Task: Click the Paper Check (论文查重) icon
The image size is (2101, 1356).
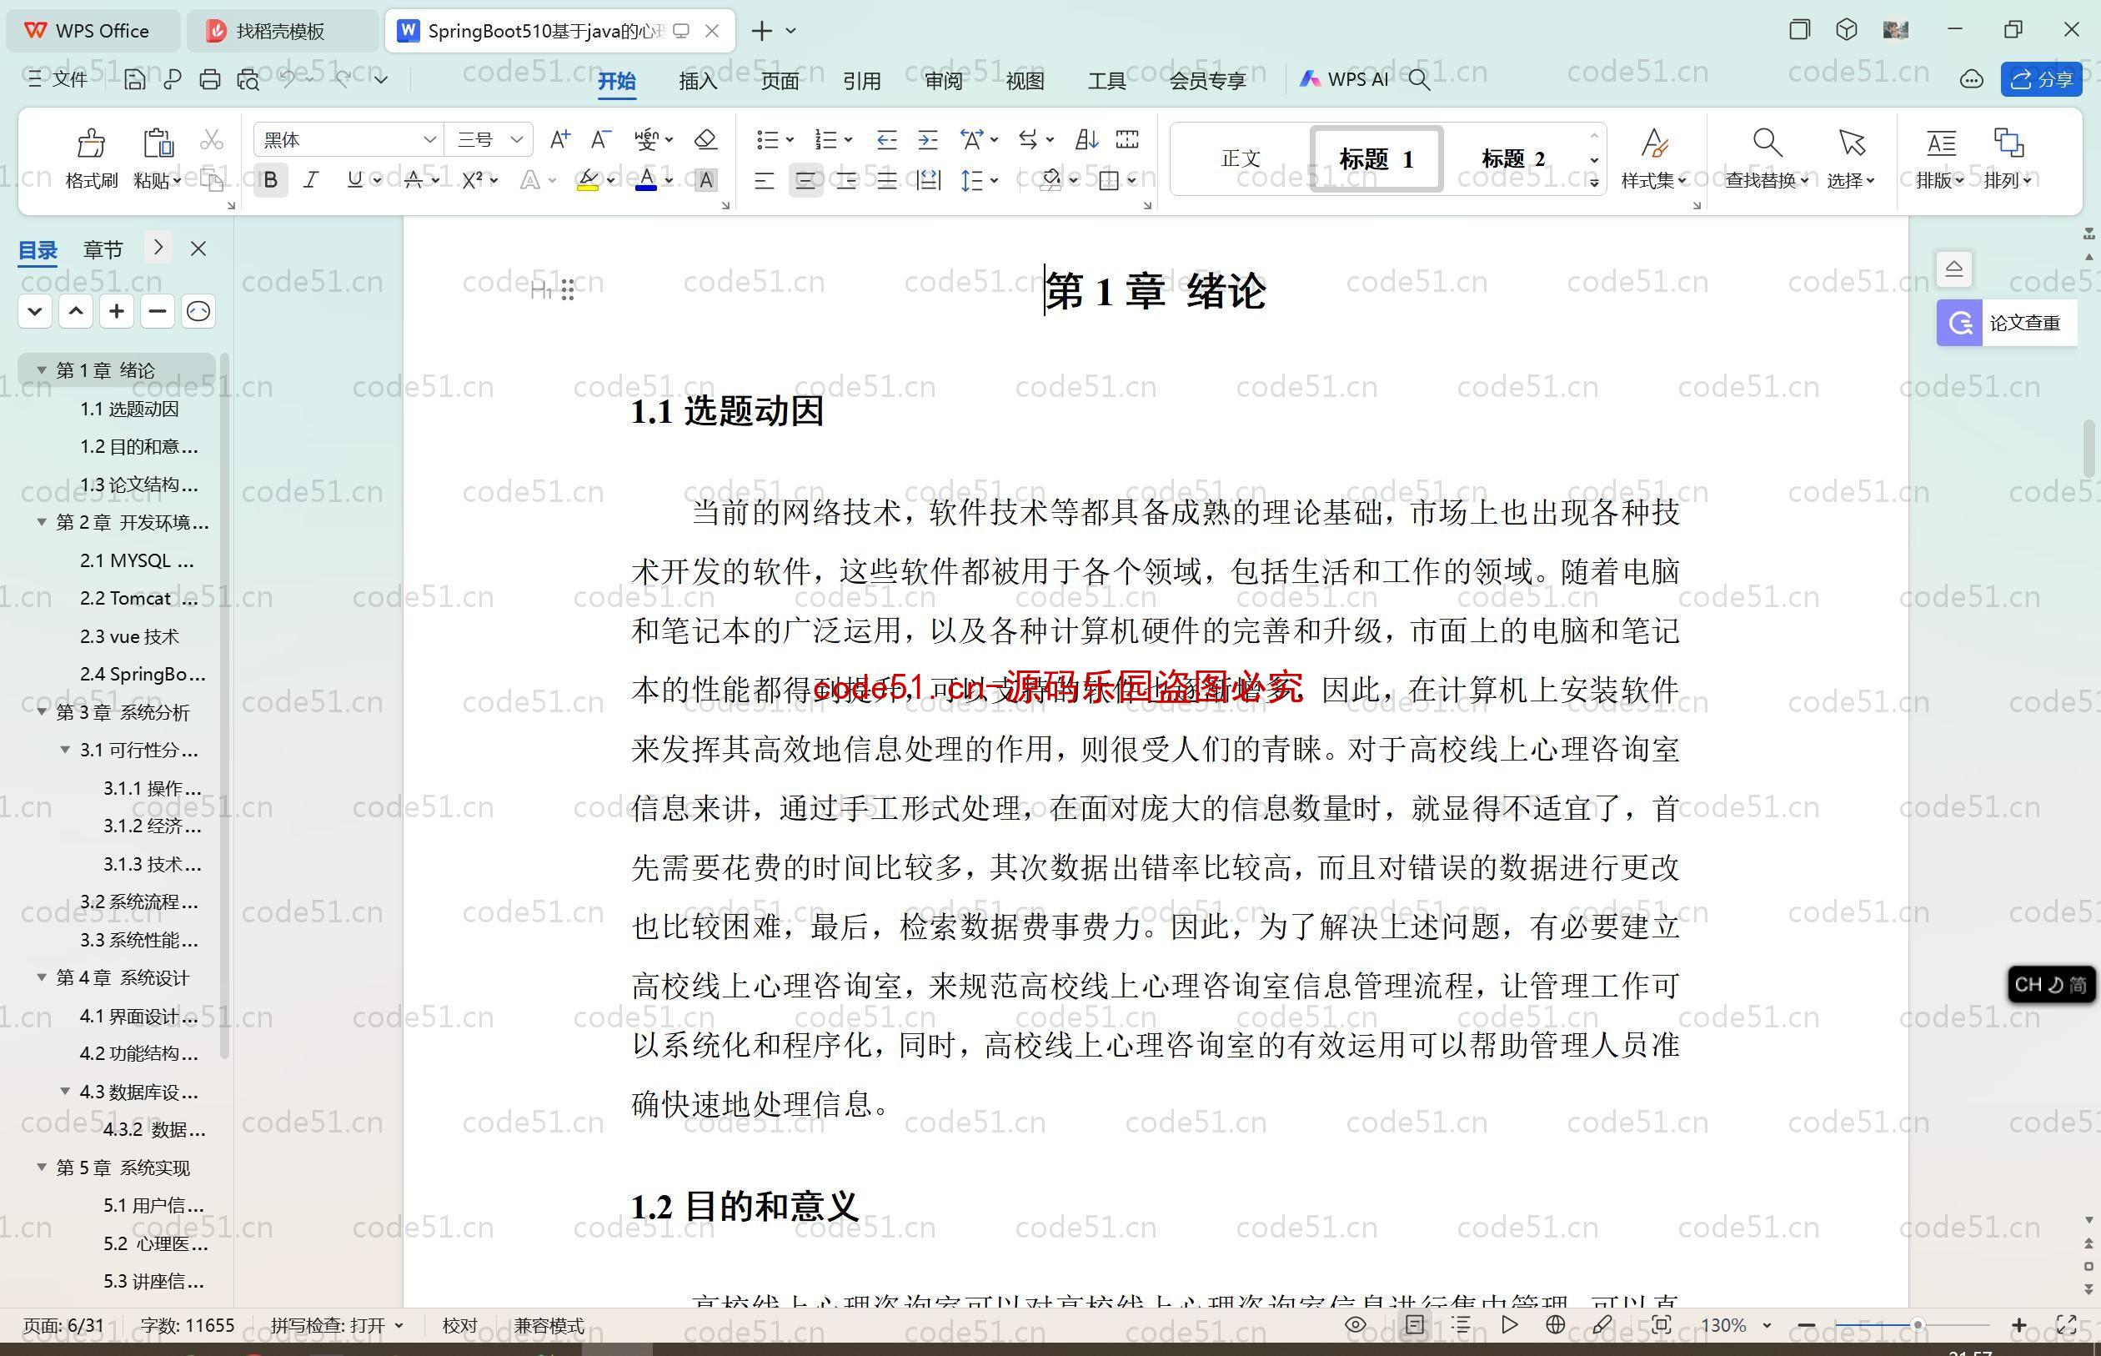Action: (1959, 322)
